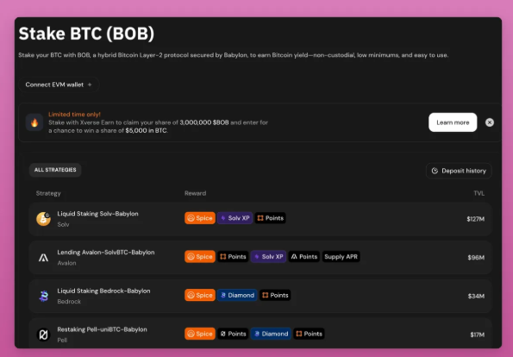513x357 pixels.
Task: Open Deposit history
Action: (459, 171)
